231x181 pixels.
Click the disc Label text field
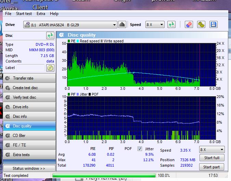30,68
